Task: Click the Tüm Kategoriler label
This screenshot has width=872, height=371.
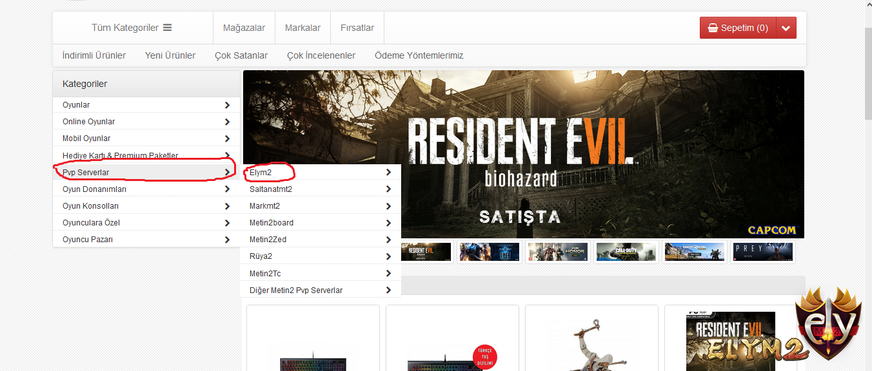Action: (x=125, y=28)
